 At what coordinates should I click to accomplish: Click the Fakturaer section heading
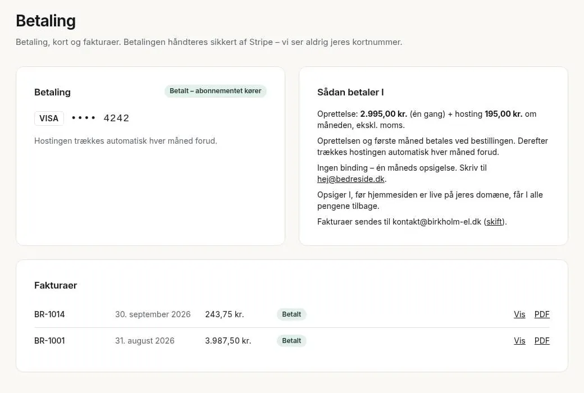(x=56, y=285)
